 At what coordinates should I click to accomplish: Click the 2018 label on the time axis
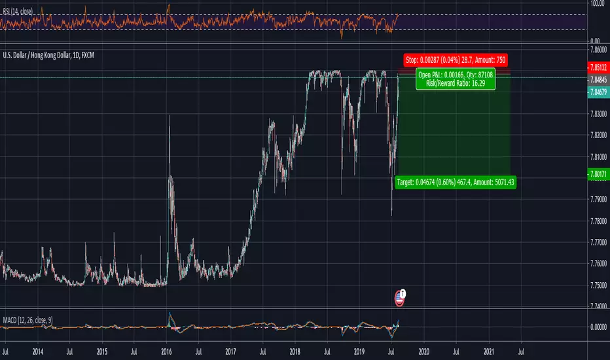(295, 352)
